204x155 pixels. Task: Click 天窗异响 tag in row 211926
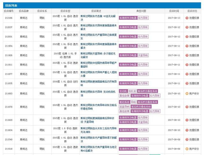coord(143,55)
